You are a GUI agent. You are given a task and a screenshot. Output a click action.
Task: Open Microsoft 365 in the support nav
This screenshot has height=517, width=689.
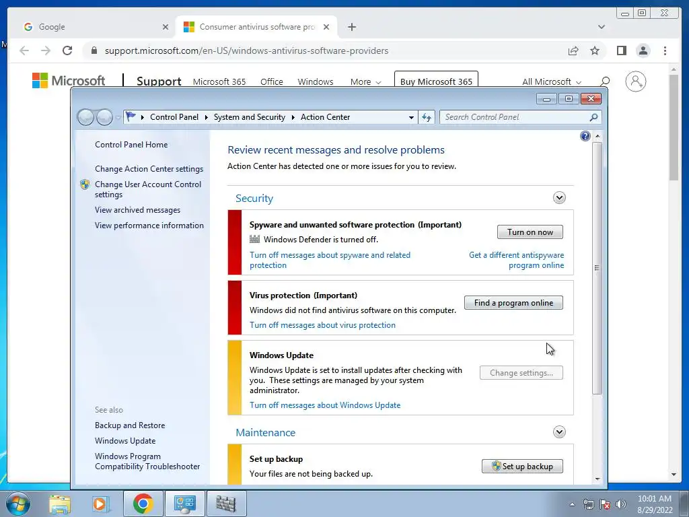[219, 81]
